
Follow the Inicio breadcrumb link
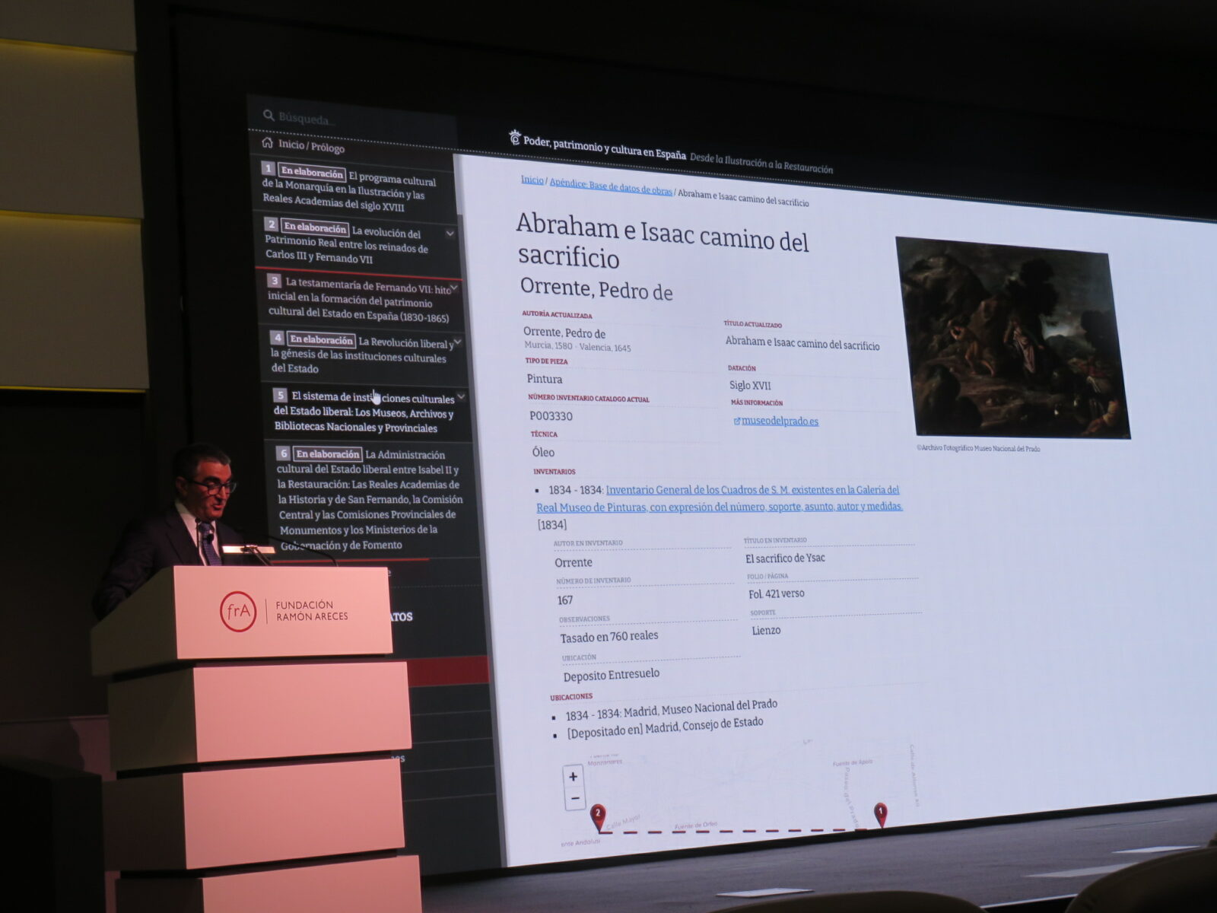[x=532, y=180]
